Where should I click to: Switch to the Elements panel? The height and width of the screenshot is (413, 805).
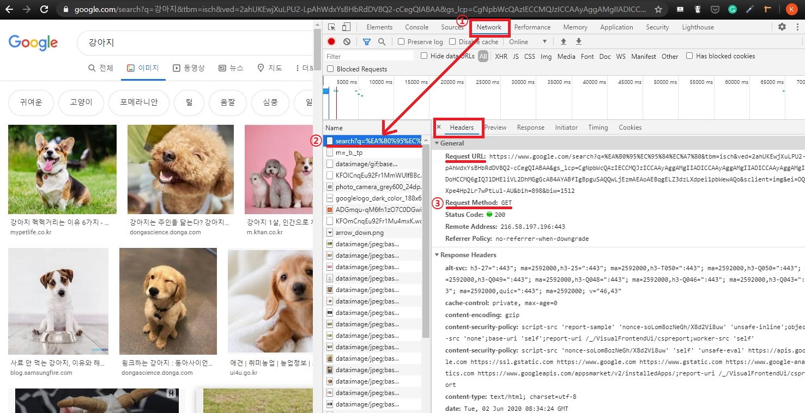click(379, 27)
